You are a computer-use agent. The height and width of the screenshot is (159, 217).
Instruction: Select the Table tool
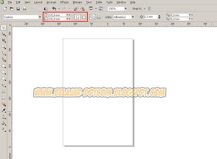[x=3, y=98]
